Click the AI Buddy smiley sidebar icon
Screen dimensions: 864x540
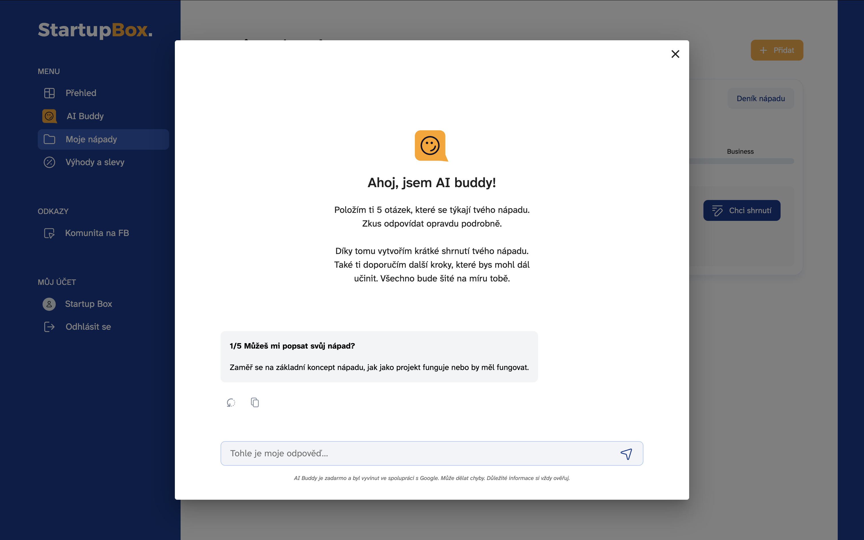point(49,116)
